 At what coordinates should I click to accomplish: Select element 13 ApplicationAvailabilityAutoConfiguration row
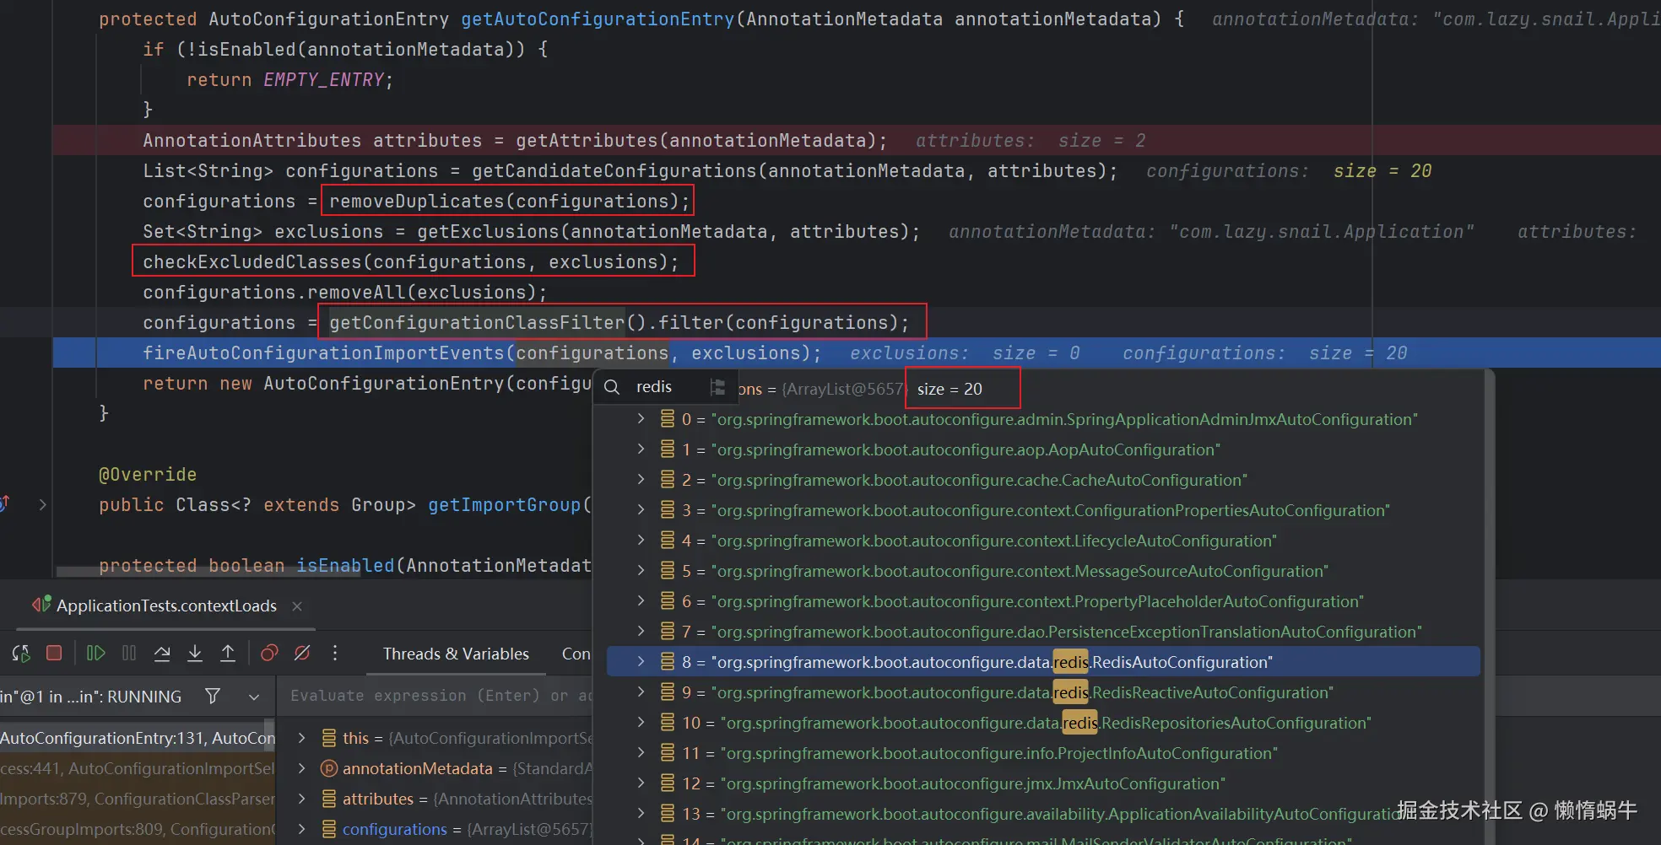(x=1043, y=814)
